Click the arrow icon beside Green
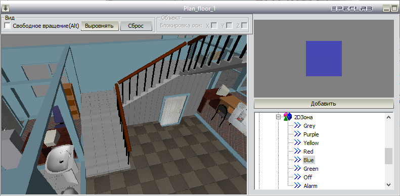The image size is (400, 196). click(x=297, y=169)
